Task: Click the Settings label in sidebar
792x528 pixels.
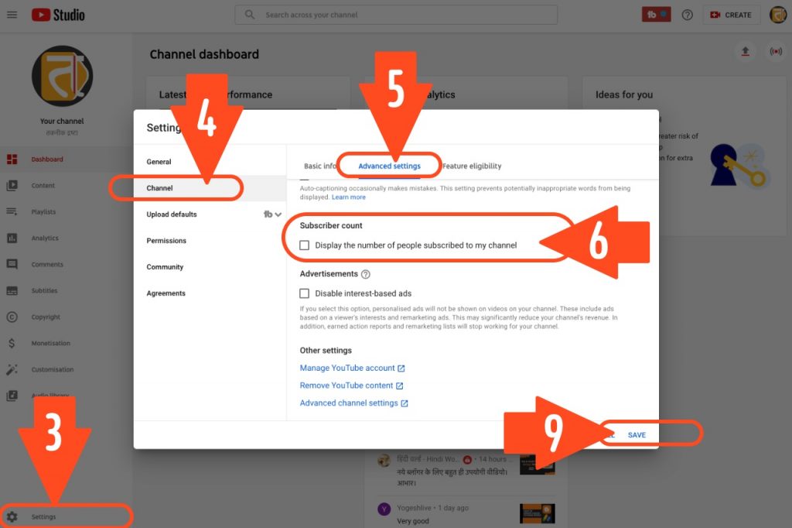Action: (x=43, y=517)
